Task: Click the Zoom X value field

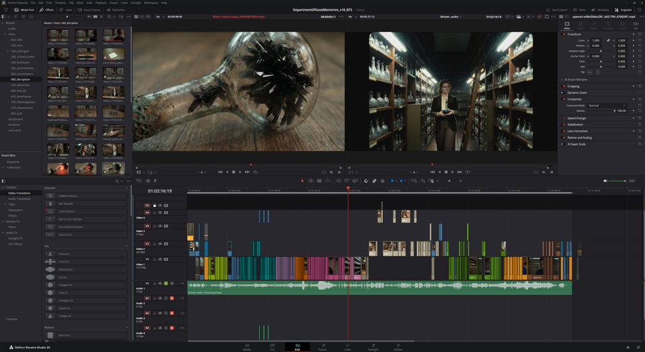Action: (x=596, y=41)
